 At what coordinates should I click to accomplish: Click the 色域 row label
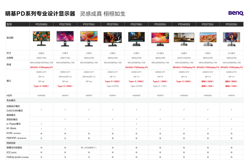coord(9,65)
